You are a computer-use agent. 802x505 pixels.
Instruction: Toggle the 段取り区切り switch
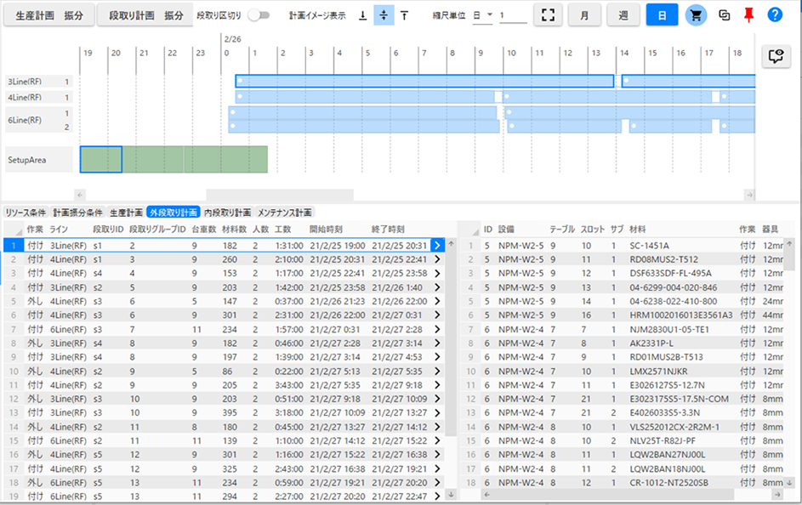click(x=258, y=15)
